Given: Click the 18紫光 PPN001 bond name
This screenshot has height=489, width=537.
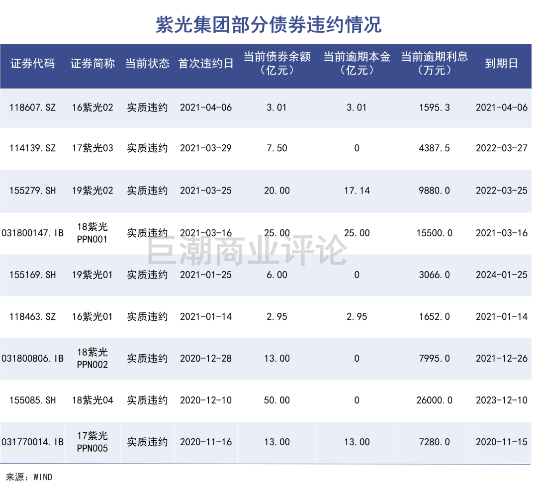Looking at the screenshot, I should click(92, 233).
